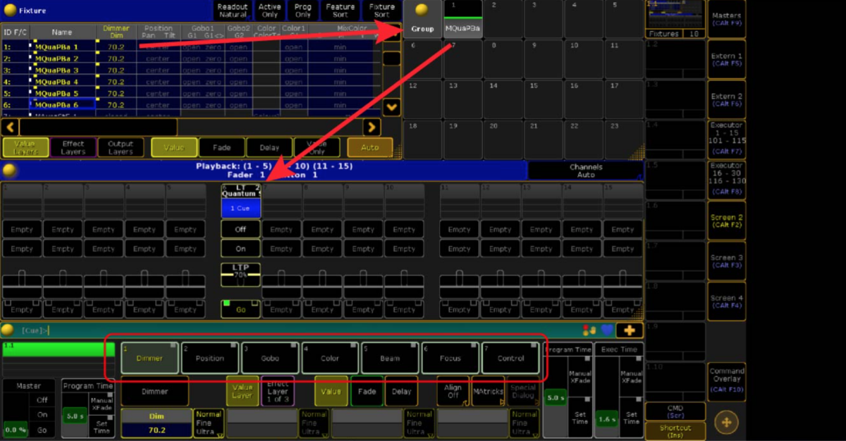
Task: Click the blue heart icon in command line
Action: pyautogui.click(x=606, y=330)
